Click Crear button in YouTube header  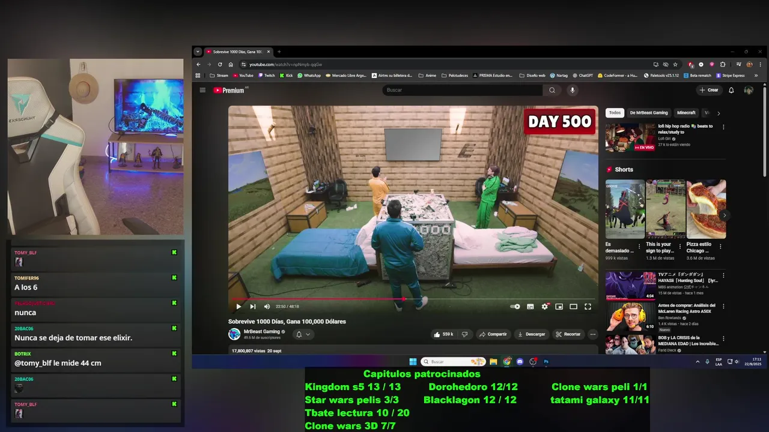tap(709, 90)
